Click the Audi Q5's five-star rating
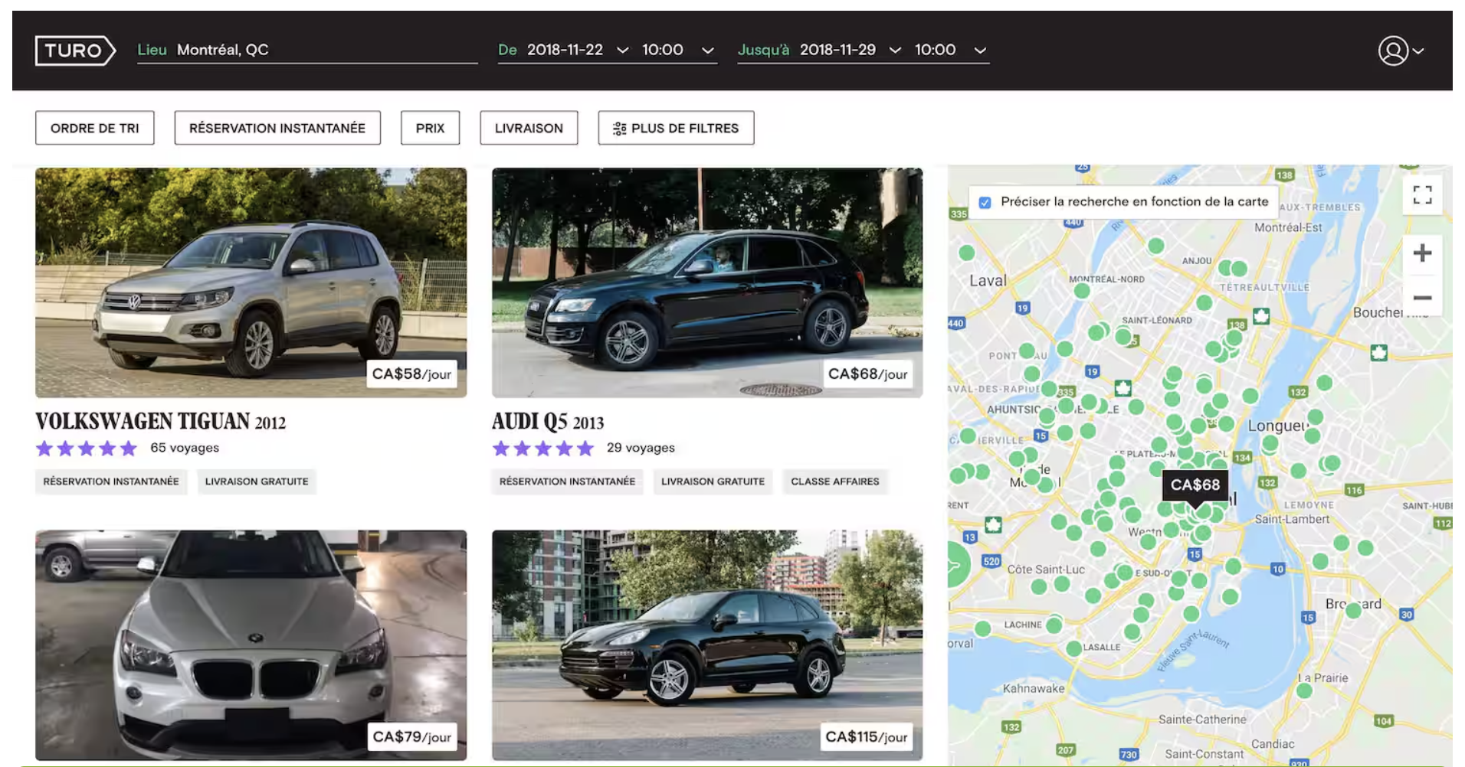Image resolution: width=1465 pixels, height=767 pixels. 543,449
